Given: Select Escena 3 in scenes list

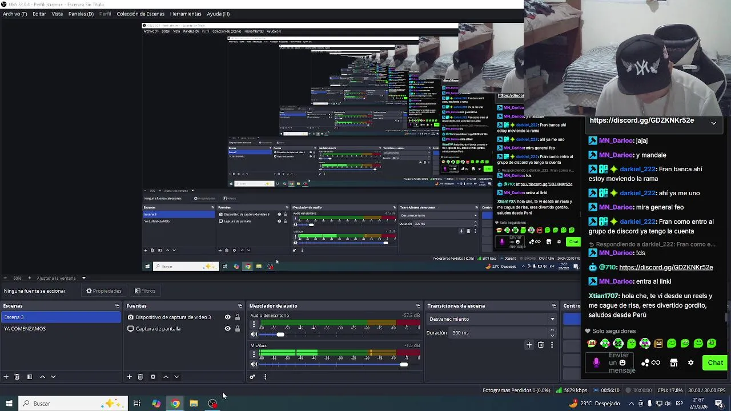Looking at the screenshot, I should [61, 317].
